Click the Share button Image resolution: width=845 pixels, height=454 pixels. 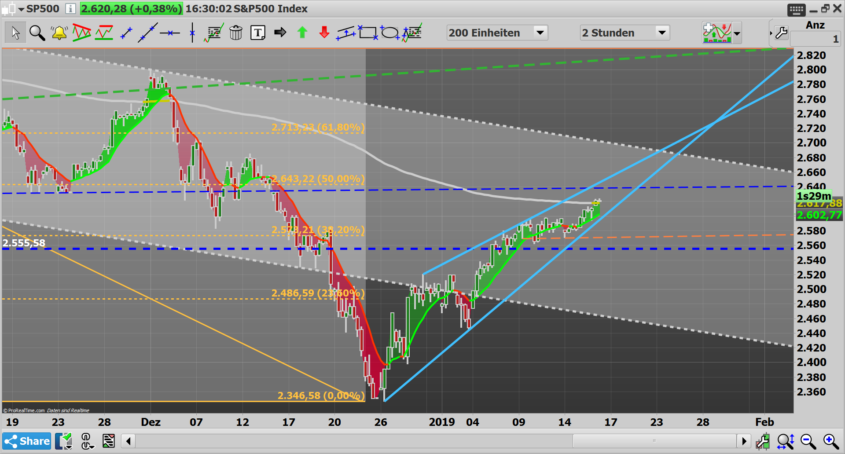pos(27,441)
